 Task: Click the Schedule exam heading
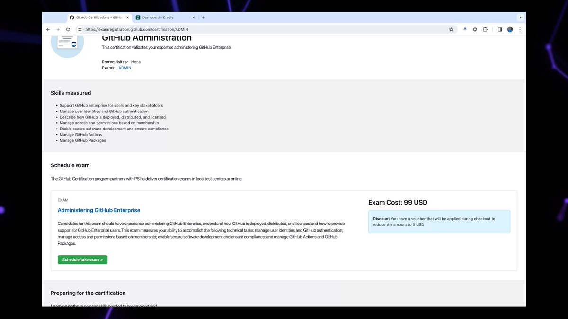pos(70,165)
